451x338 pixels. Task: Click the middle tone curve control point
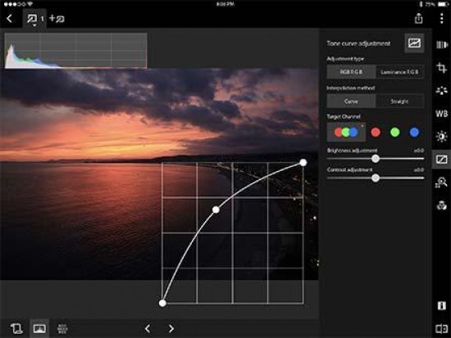tap(216, 210)
